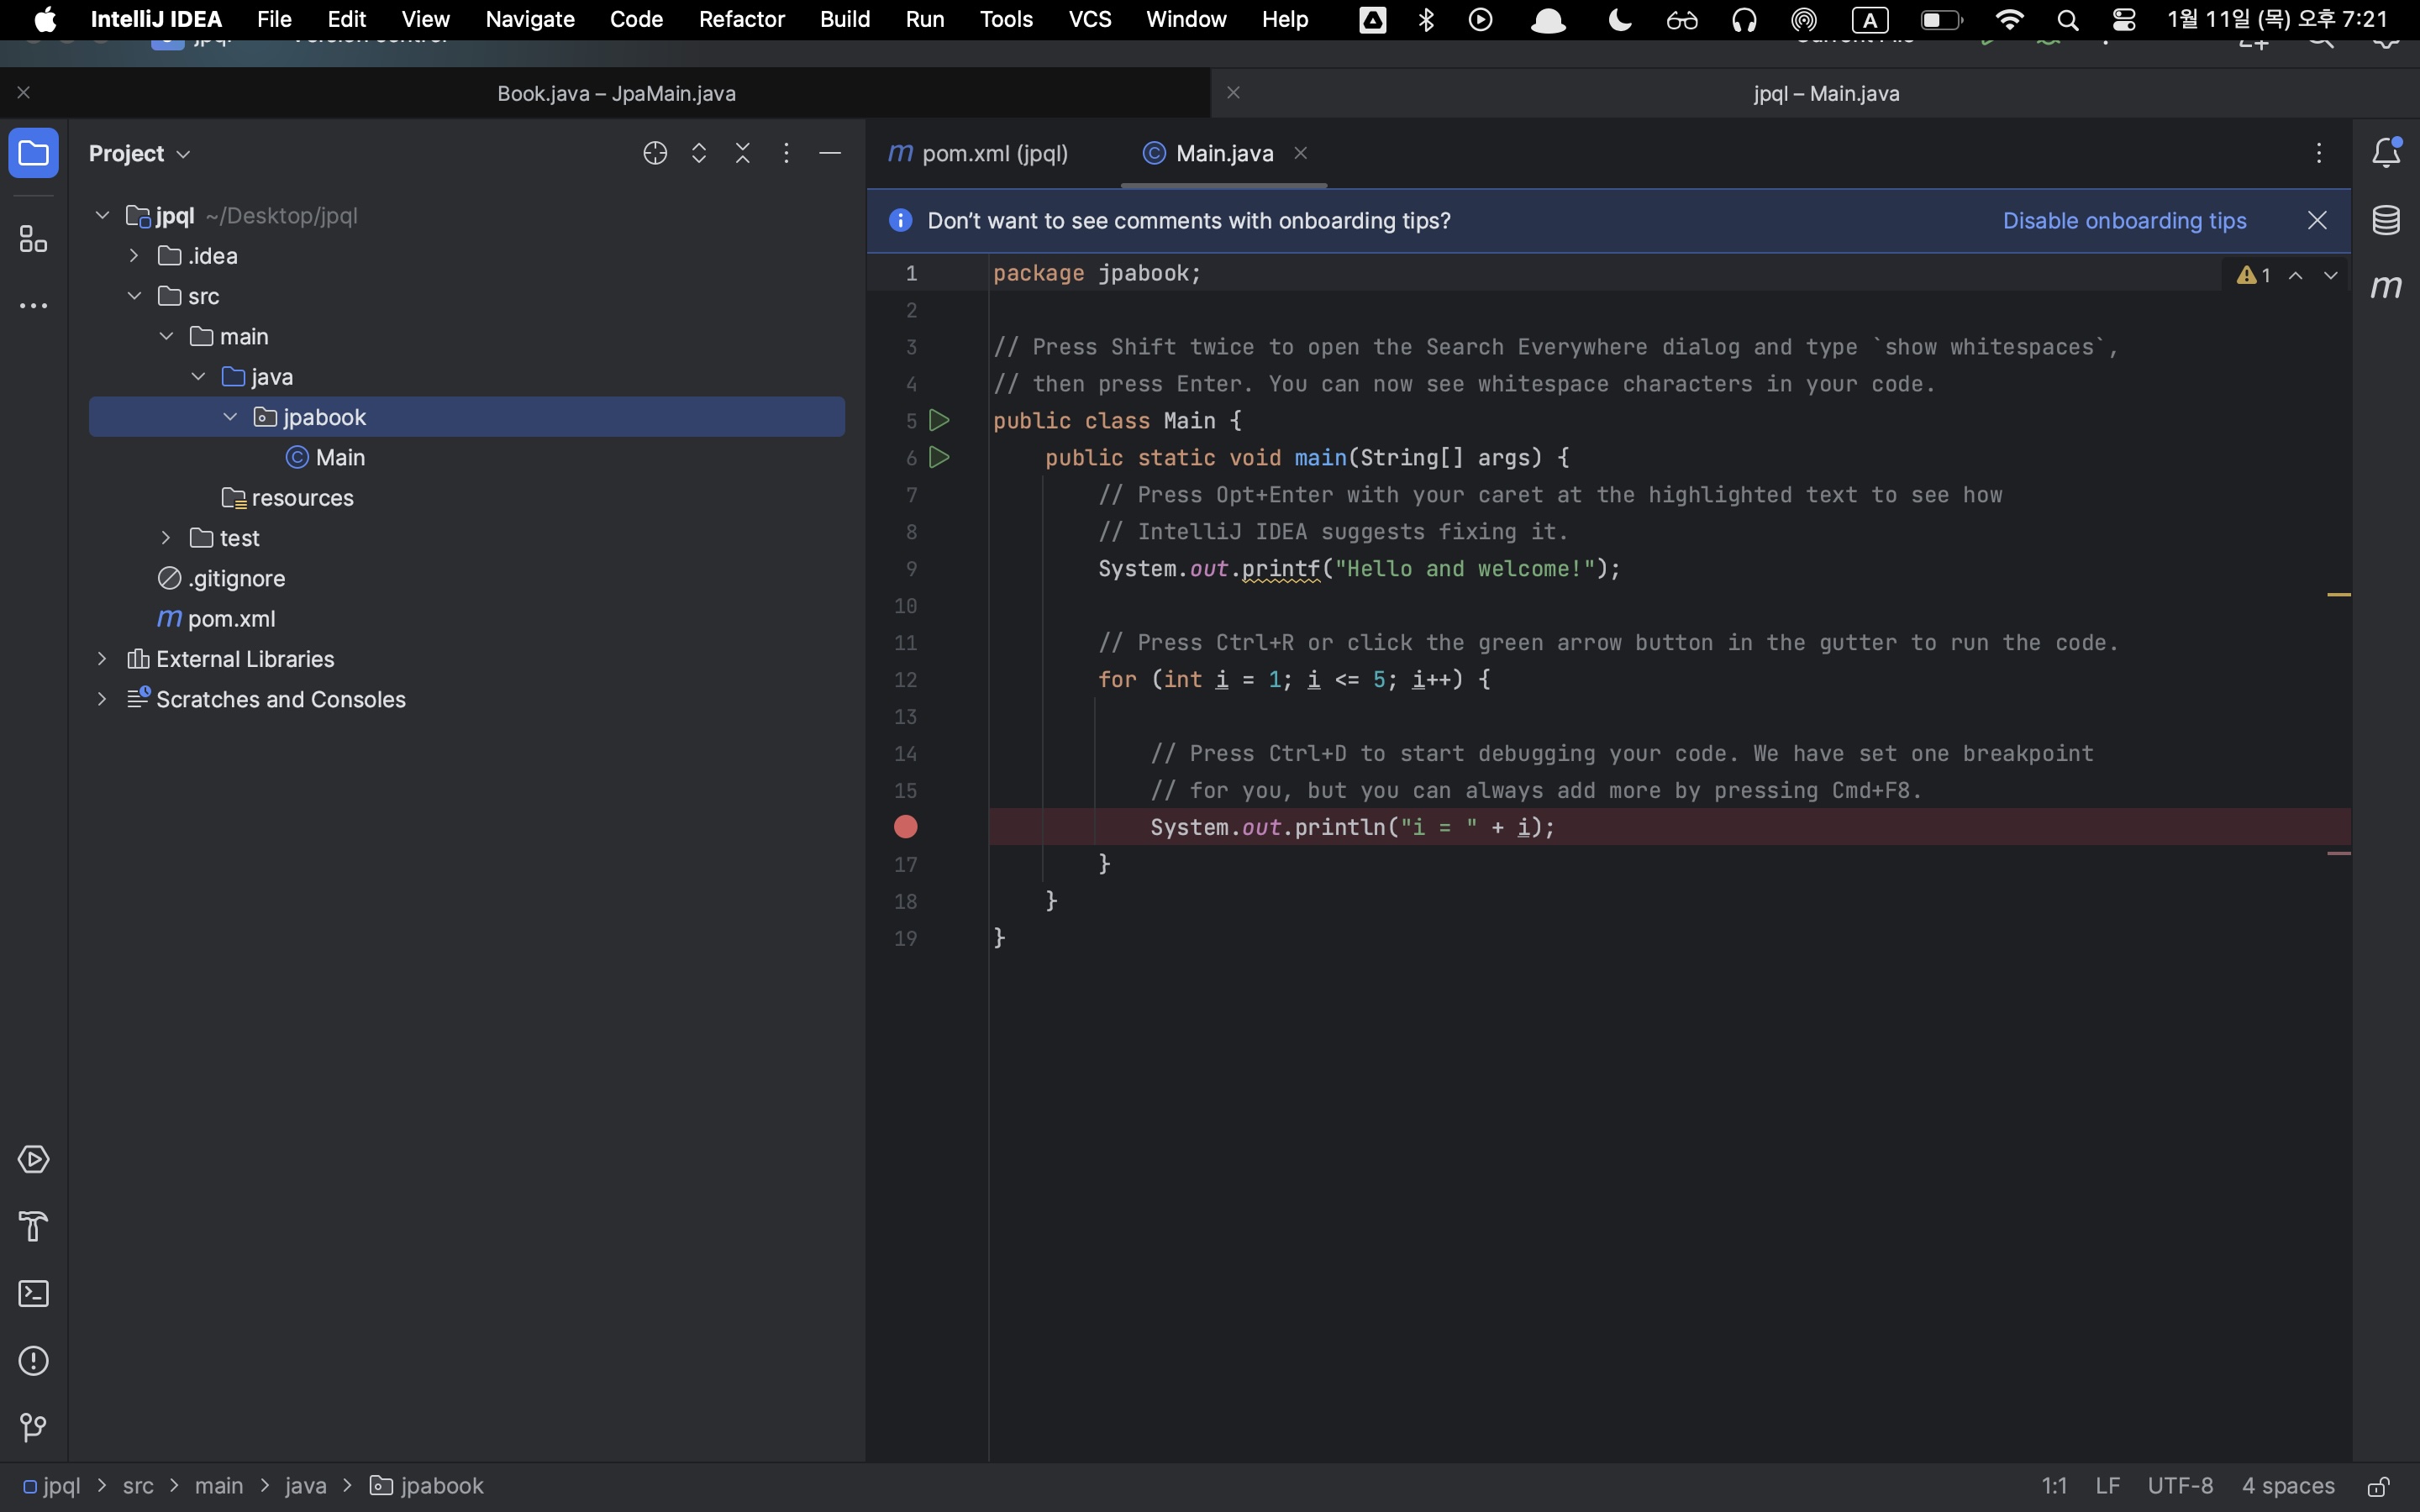Expand External Libraries node
2420x1512 pixels.
(x=102, y=659)
